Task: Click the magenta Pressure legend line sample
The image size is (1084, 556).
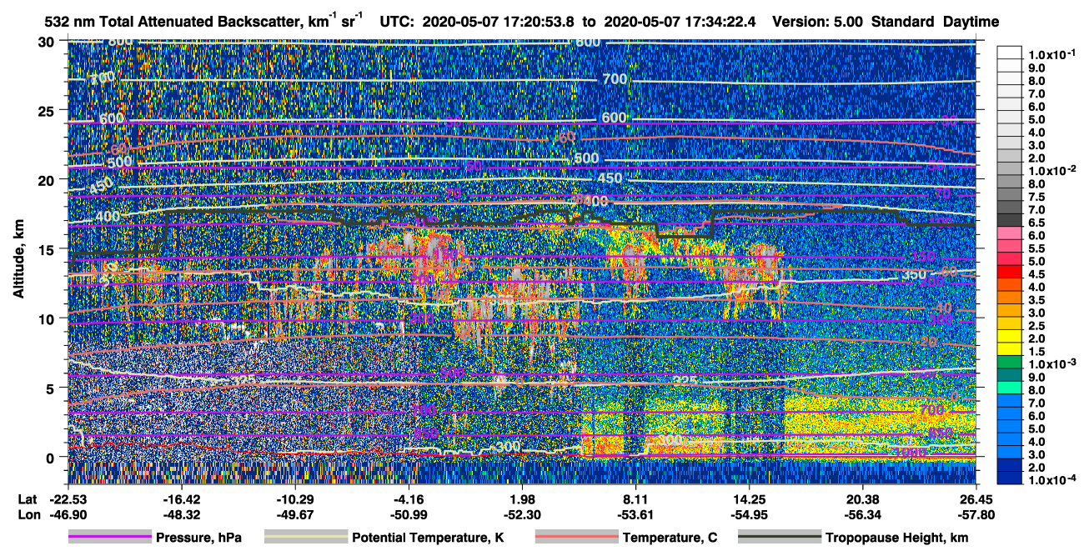Action: pyautogui.click(x=109, y=538)
